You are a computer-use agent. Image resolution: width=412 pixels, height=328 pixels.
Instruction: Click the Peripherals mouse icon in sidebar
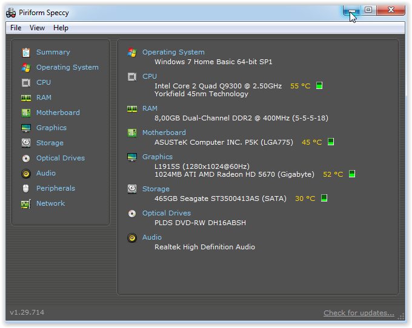[25, 189]
